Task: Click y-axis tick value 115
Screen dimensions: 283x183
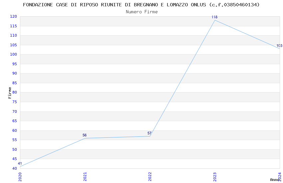Action: [x=13, y=26]
